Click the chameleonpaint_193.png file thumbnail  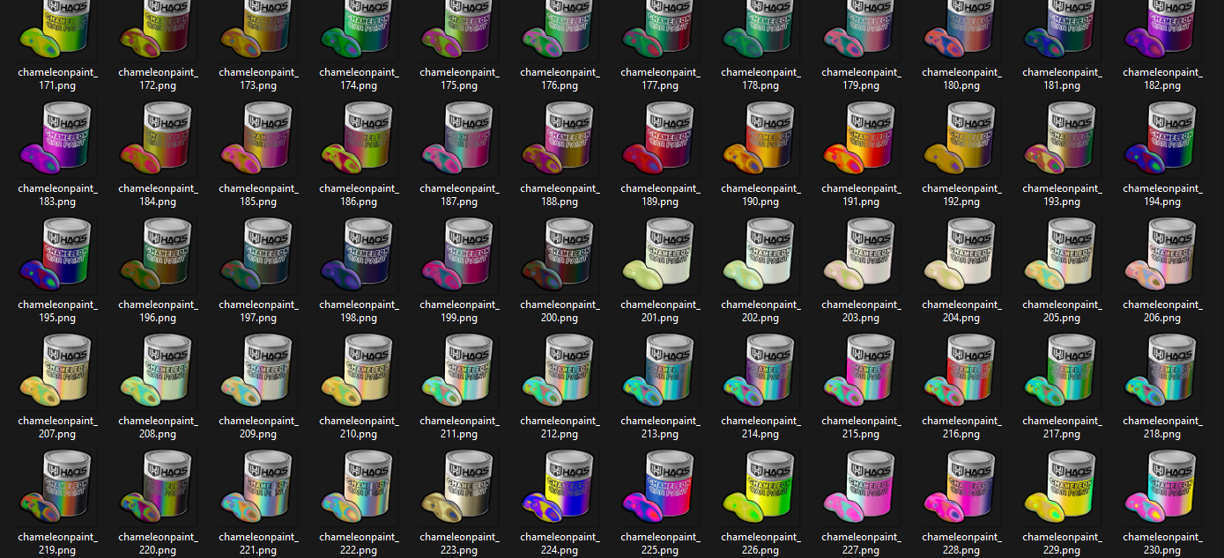1062,138
